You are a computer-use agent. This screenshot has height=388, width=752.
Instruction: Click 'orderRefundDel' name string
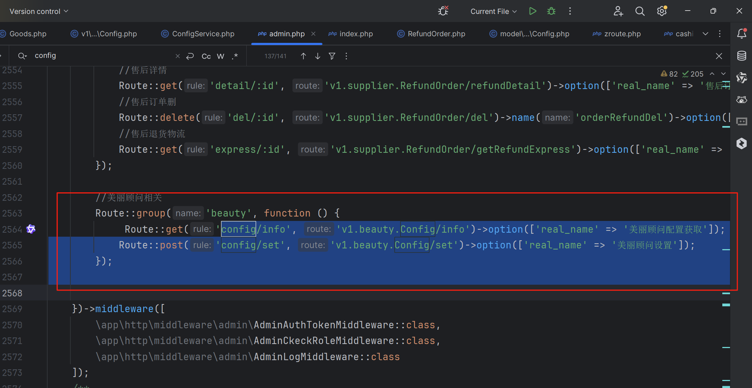click(x=622, y=118)
